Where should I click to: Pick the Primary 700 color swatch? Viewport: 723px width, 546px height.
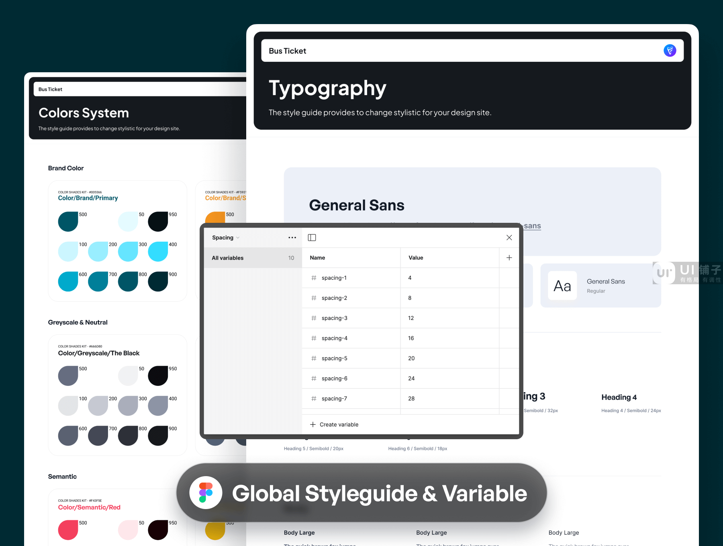[x=98, y=281]
